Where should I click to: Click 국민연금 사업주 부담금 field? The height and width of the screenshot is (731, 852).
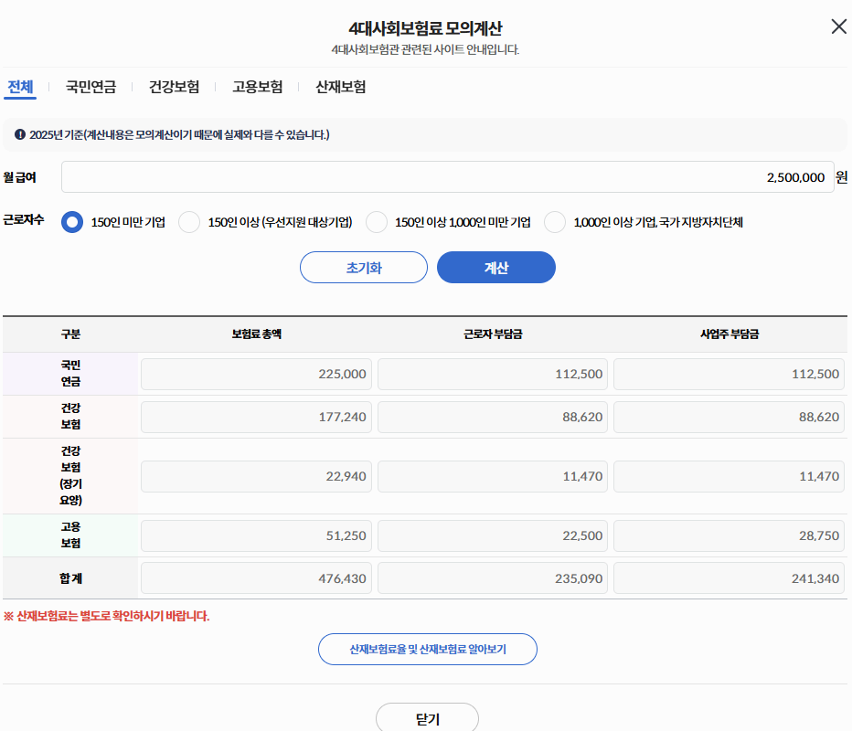coord(729,374)
